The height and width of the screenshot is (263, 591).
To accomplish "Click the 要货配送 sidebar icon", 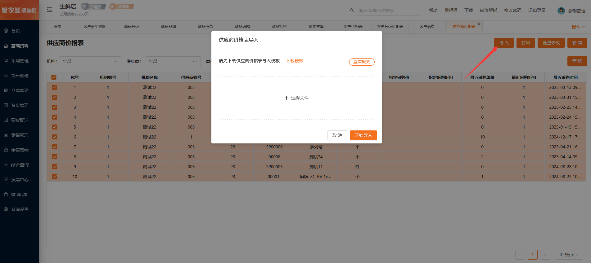I will [6, 120].
